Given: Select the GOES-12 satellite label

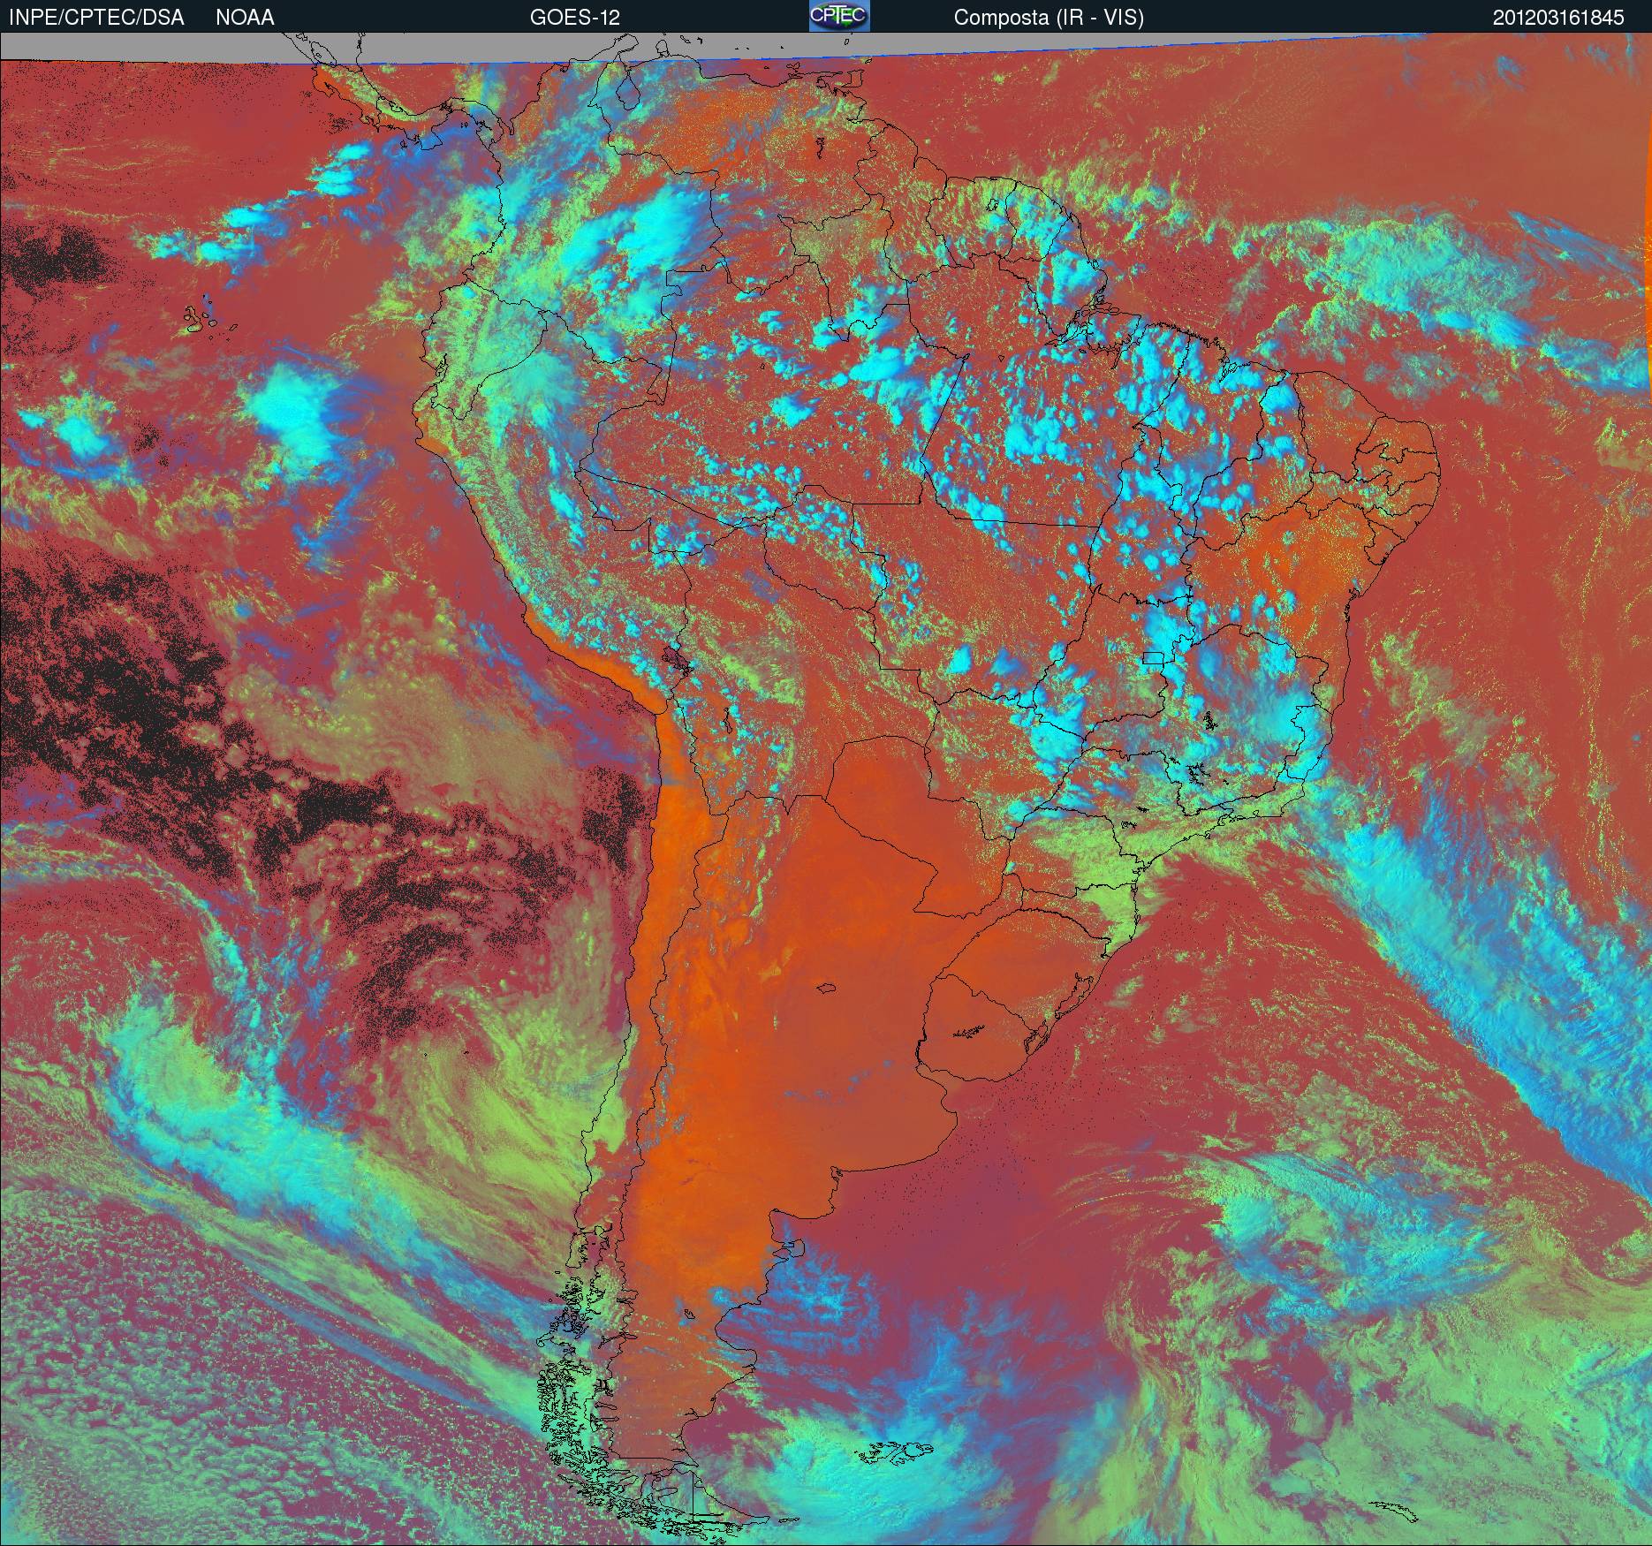Looking at the screenshot, I should click(575, 18).
